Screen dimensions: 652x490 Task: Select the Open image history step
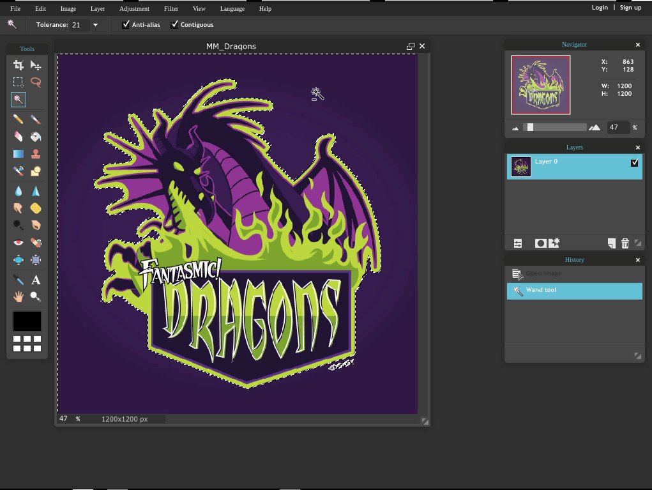[x=543, y=273]
